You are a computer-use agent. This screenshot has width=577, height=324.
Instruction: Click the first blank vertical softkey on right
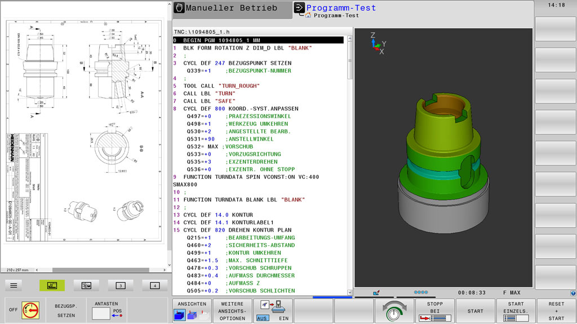coord(555,29)
